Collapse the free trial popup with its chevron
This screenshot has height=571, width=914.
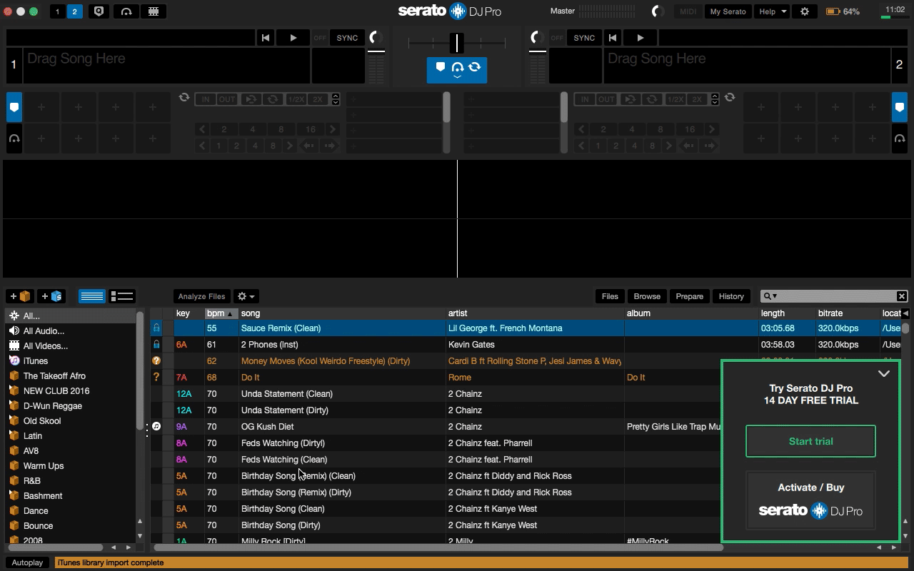click(884, 373)
